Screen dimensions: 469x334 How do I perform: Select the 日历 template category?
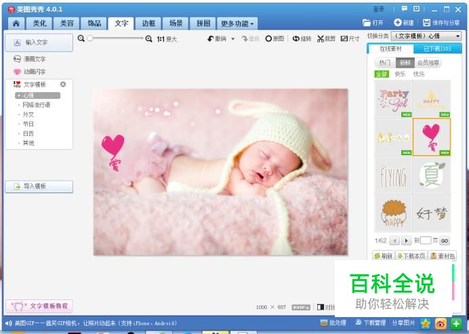click(x=28, y=133)
